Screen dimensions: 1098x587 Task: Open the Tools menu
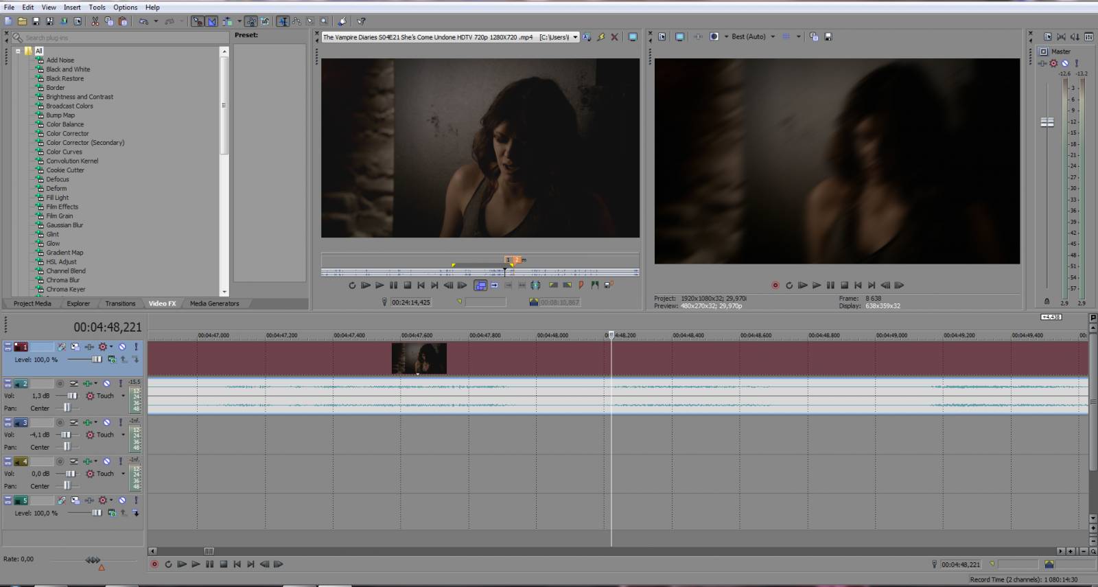(97, 8)
